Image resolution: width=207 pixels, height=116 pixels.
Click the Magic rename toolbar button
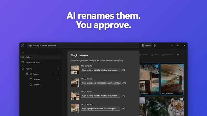click(144, 55)
